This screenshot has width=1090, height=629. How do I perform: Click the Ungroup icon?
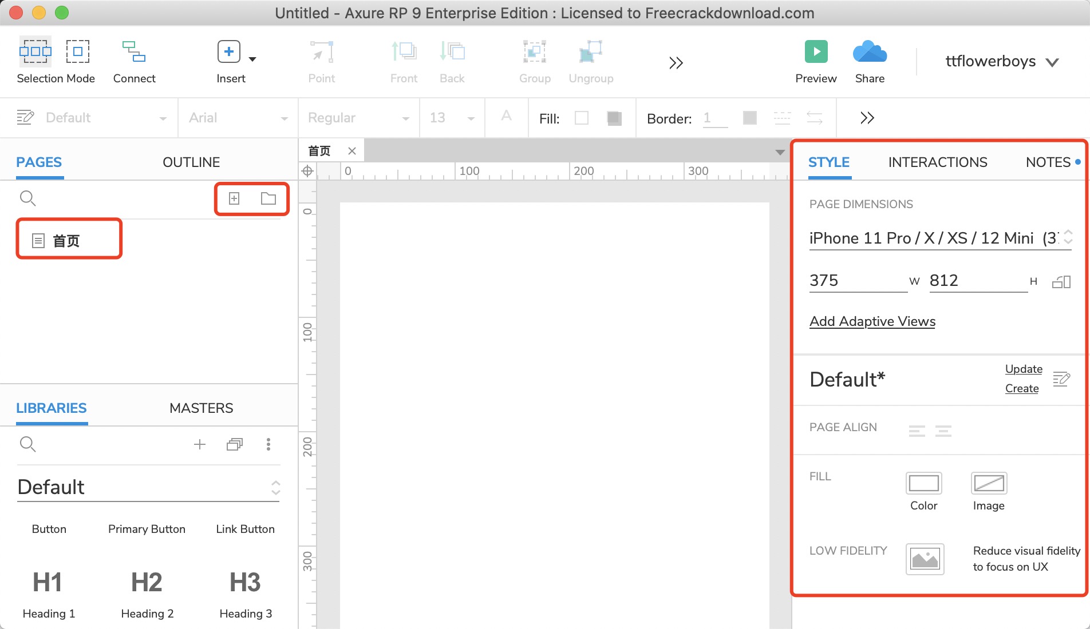(591, 51)
